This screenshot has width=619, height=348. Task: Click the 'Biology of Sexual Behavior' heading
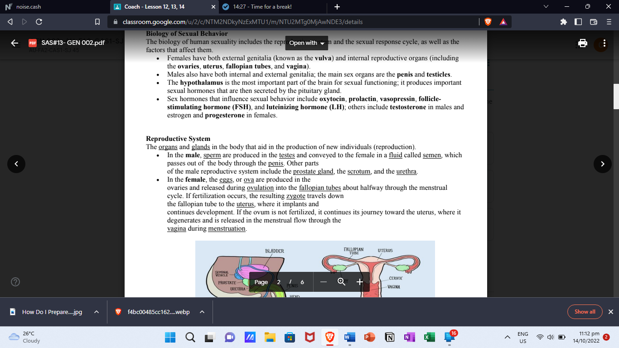tap(187, 34)
